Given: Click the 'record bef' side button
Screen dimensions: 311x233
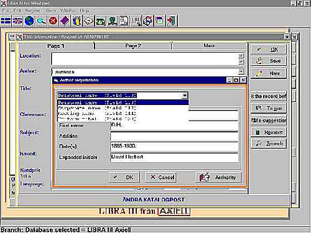Looking at the screenshot, I should pyautogui.click(x=269, y=96).
